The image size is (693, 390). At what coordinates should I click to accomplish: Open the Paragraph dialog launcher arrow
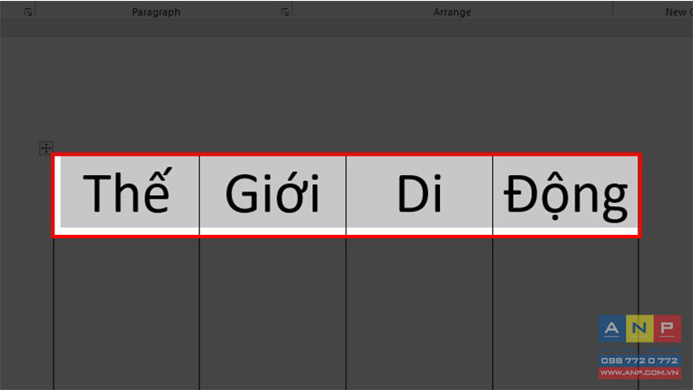[285, 13]
